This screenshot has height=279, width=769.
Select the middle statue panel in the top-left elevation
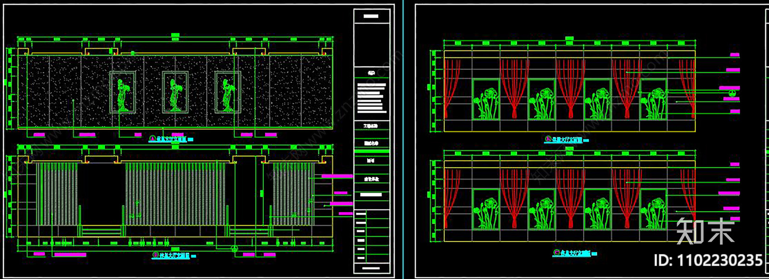[x=175, y=92]
